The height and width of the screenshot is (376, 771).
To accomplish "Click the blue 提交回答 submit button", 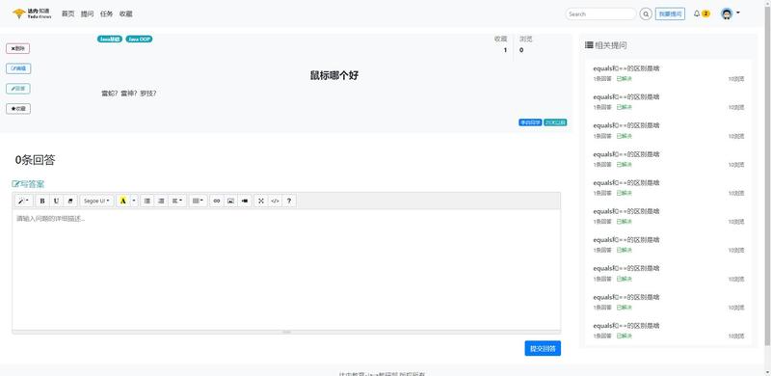I will point(543,348).
